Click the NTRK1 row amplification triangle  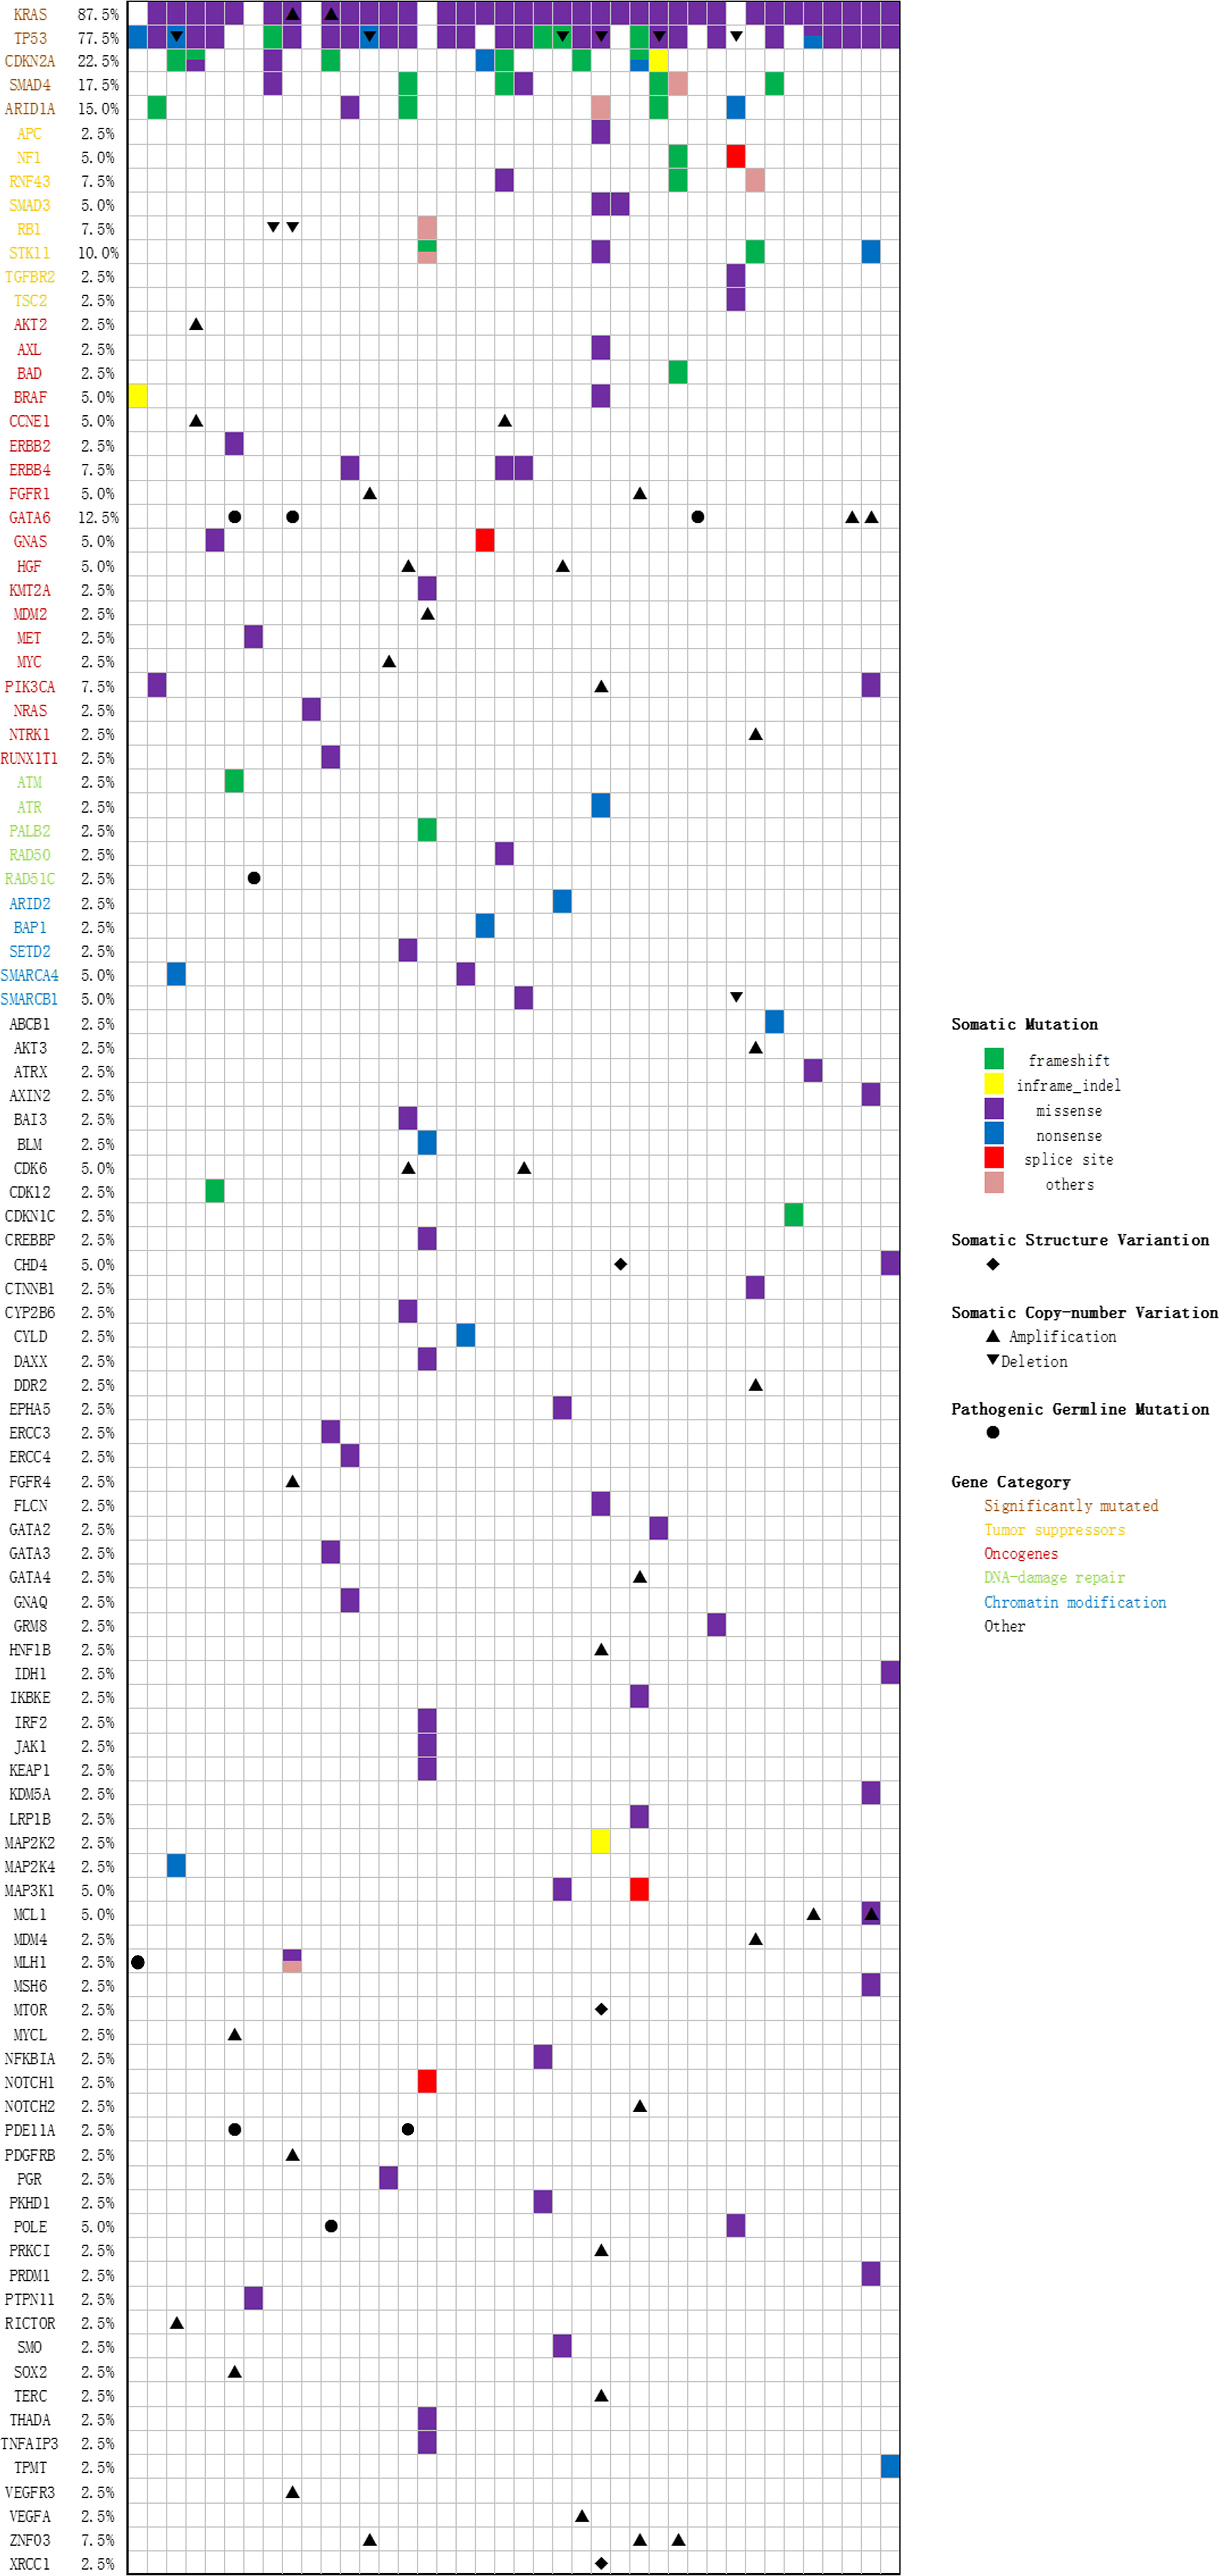pyautogui.click(x=755, y=734)
